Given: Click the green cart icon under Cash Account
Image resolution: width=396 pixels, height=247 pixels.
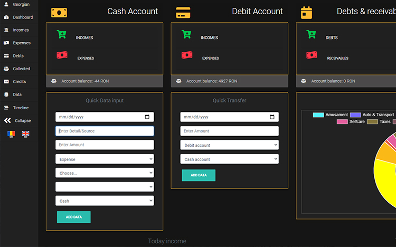Looking at the screenshot, I should (62, 35).
